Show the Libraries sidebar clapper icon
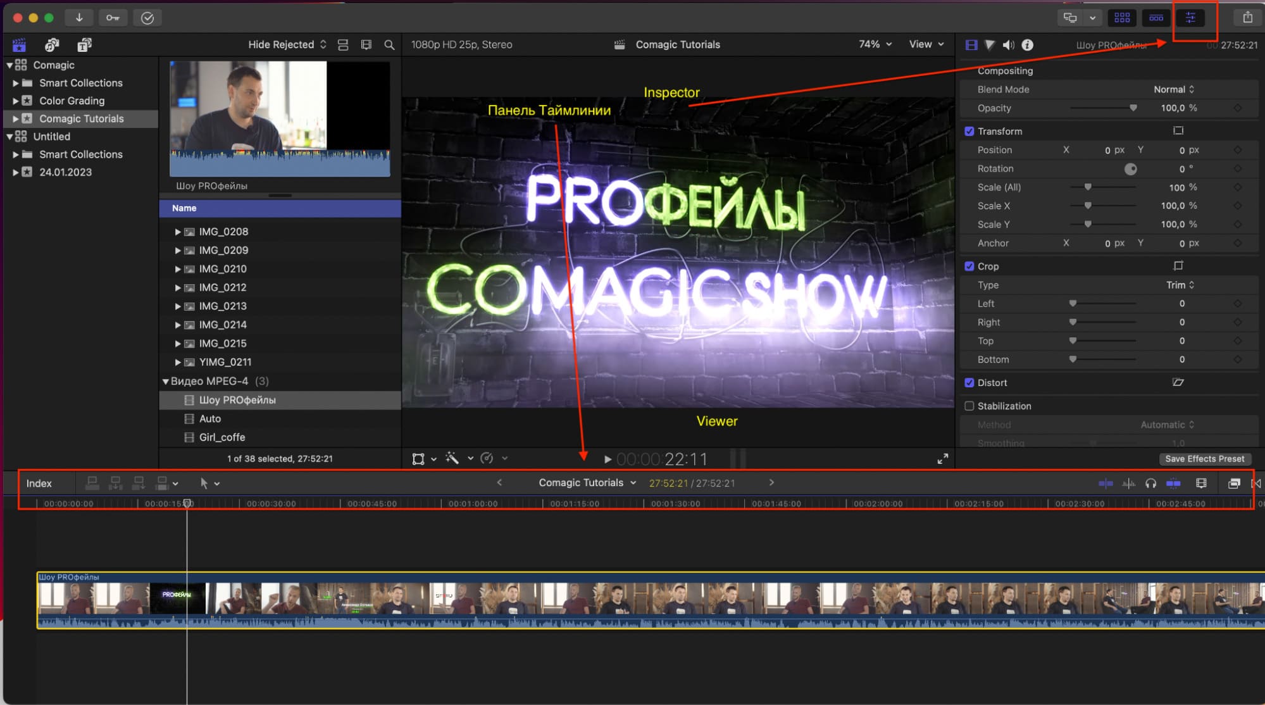1265x705 pixels. (x=19, y=45)
